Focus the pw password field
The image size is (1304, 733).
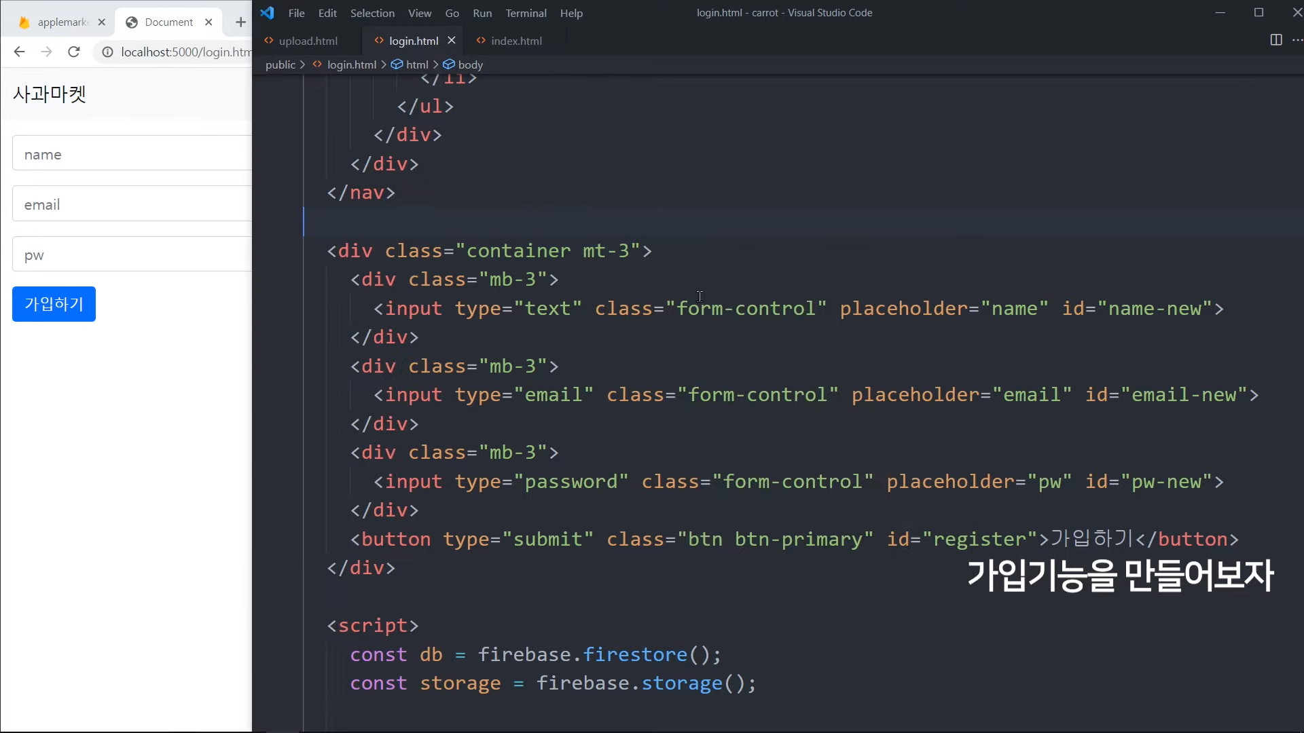point(132,255)
